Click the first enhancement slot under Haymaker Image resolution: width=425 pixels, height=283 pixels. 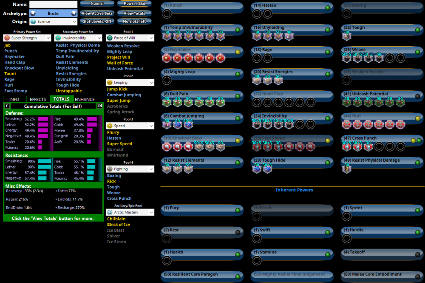click(x=167, y=58)
